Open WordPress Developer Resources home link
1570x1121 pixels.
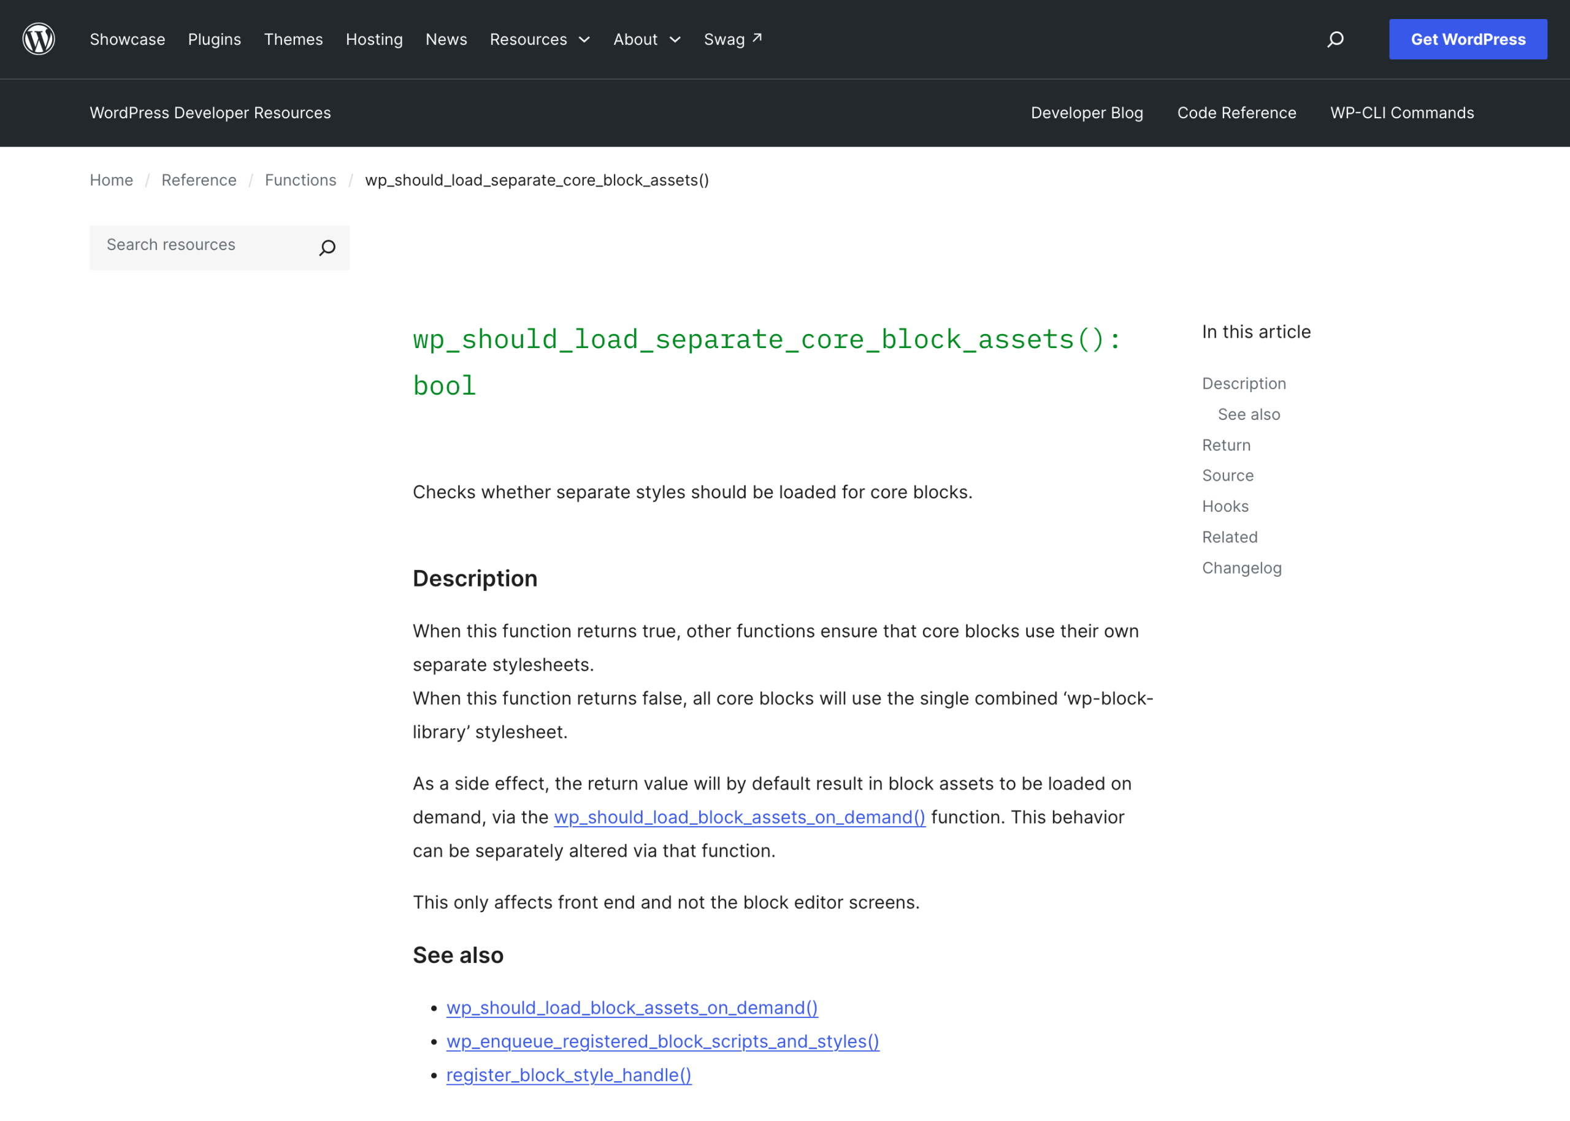point(211,113)
